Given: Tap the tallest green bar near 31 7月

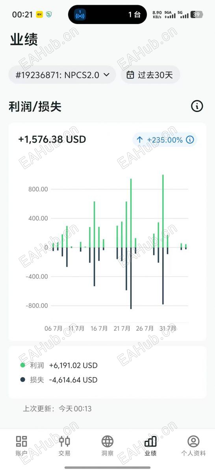Looking at the screenshot, I should 163,211.
